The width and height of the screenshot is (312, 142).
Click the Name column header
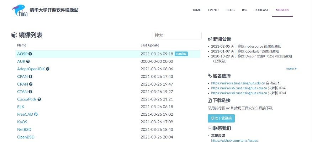tap(22, 45)
